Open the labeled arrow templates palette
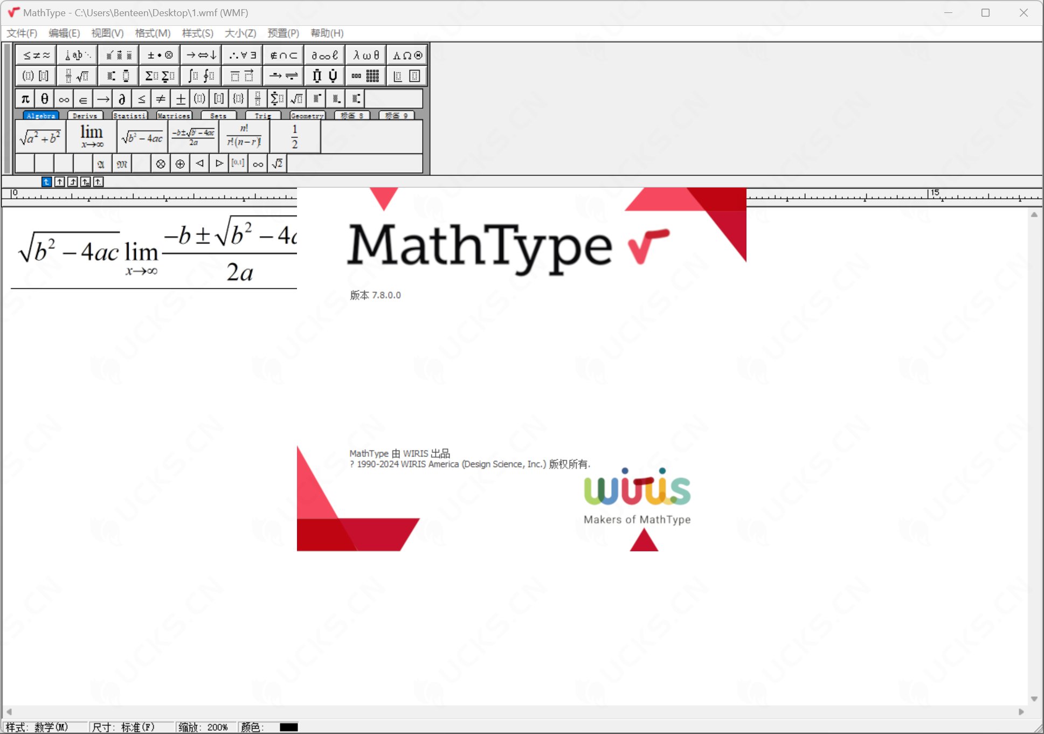The width and height of the screenshot is (1044, 734). 284,76
